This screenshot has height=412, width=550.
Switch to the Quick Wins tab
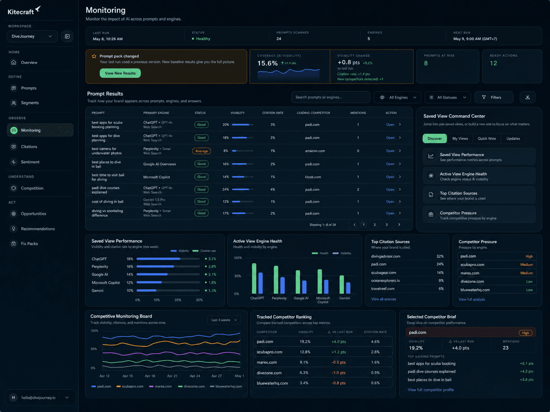tap(487, 138)
